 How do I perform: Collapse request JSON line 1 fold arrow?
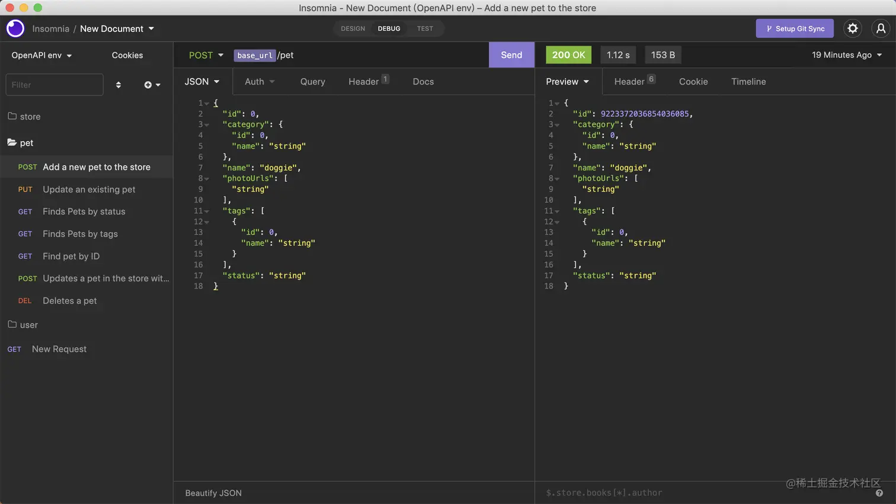pos(207,104)
